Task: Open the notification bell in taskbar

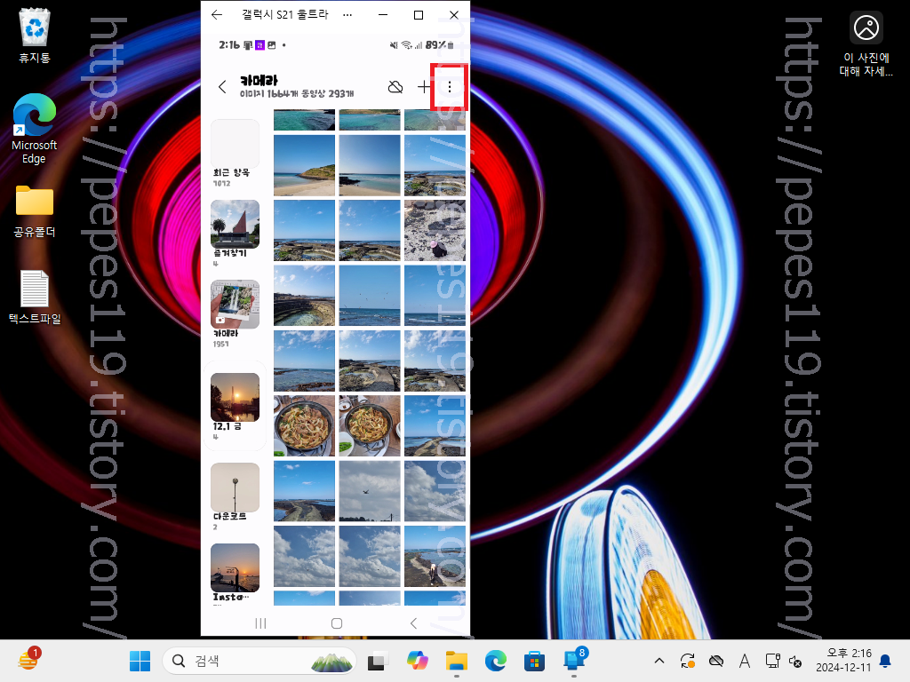Action: coord(886,661)
